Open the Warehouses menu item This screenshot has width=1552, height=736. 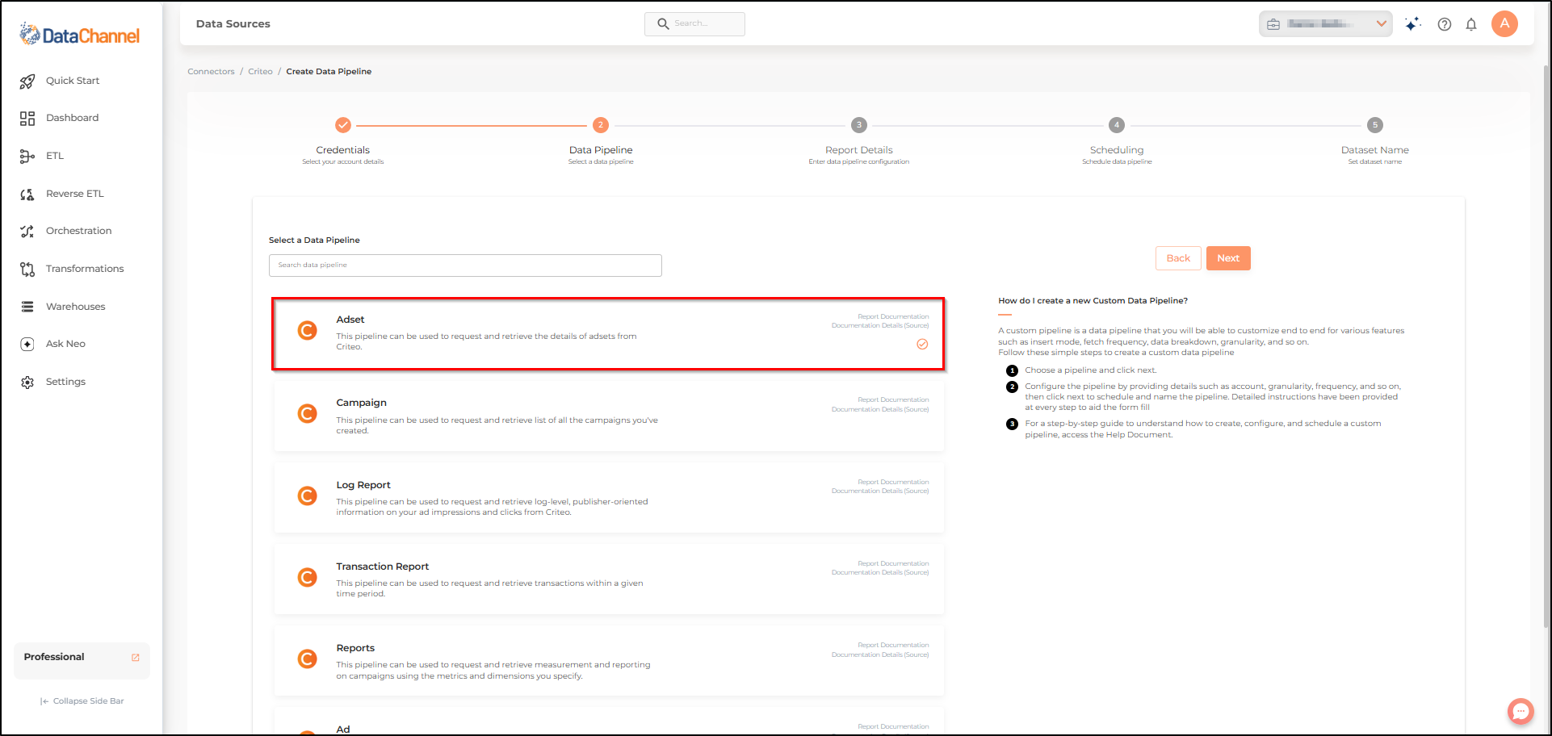coord(76,307)
